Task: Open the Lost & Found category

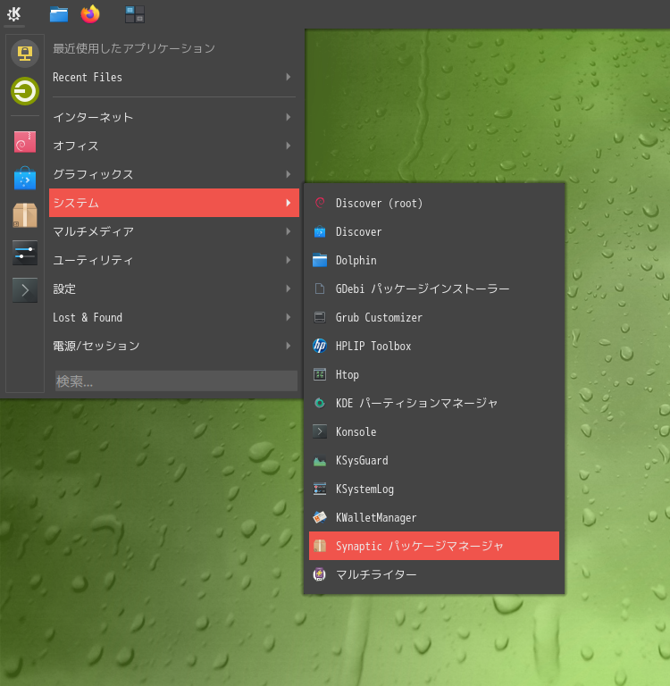Action: (173, 317)
